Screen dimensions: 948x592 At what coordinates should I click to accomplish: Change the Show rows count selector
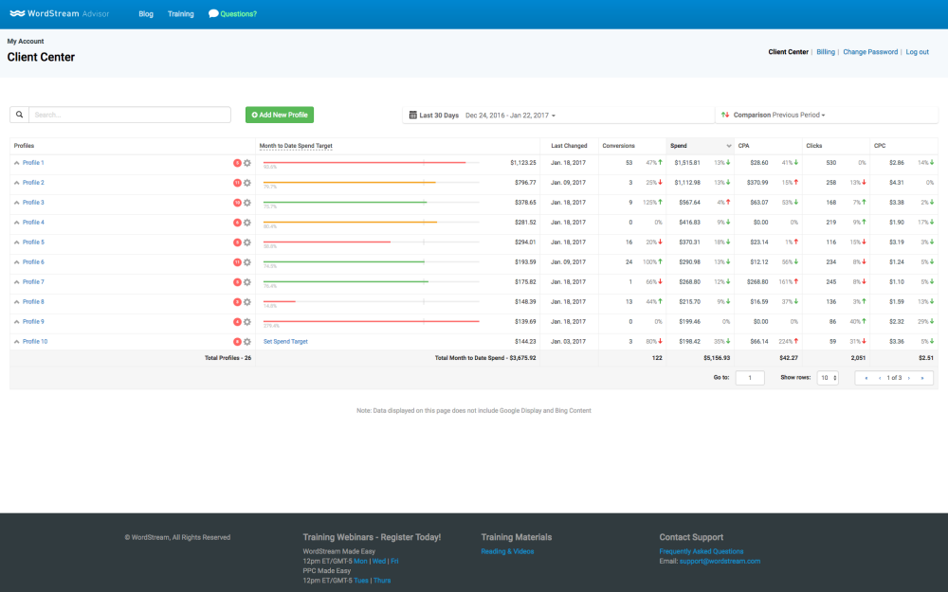coord(829,378)
